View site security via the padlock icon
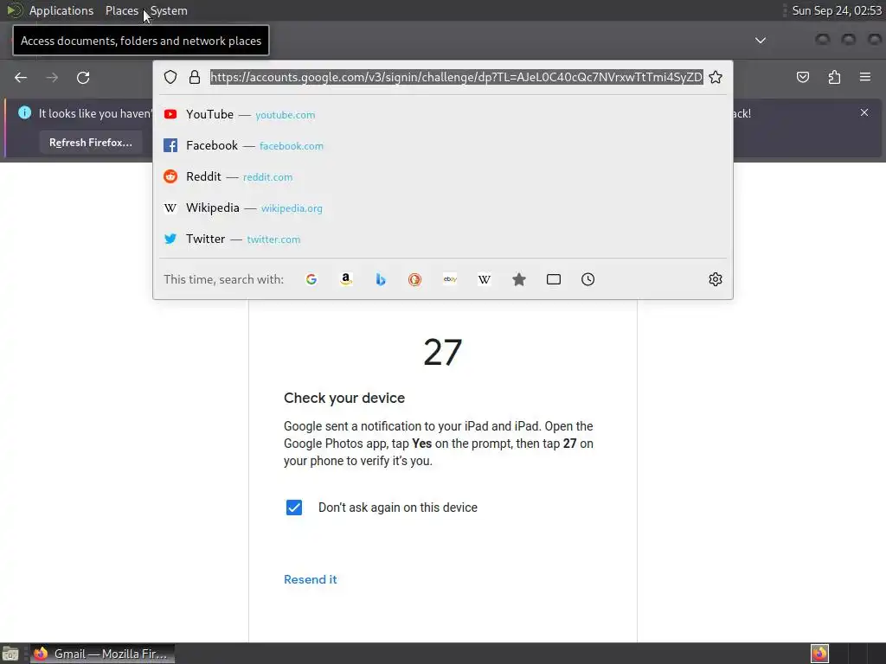The width and height of the screenshot is (886, 664). click(x=195, y=77)
